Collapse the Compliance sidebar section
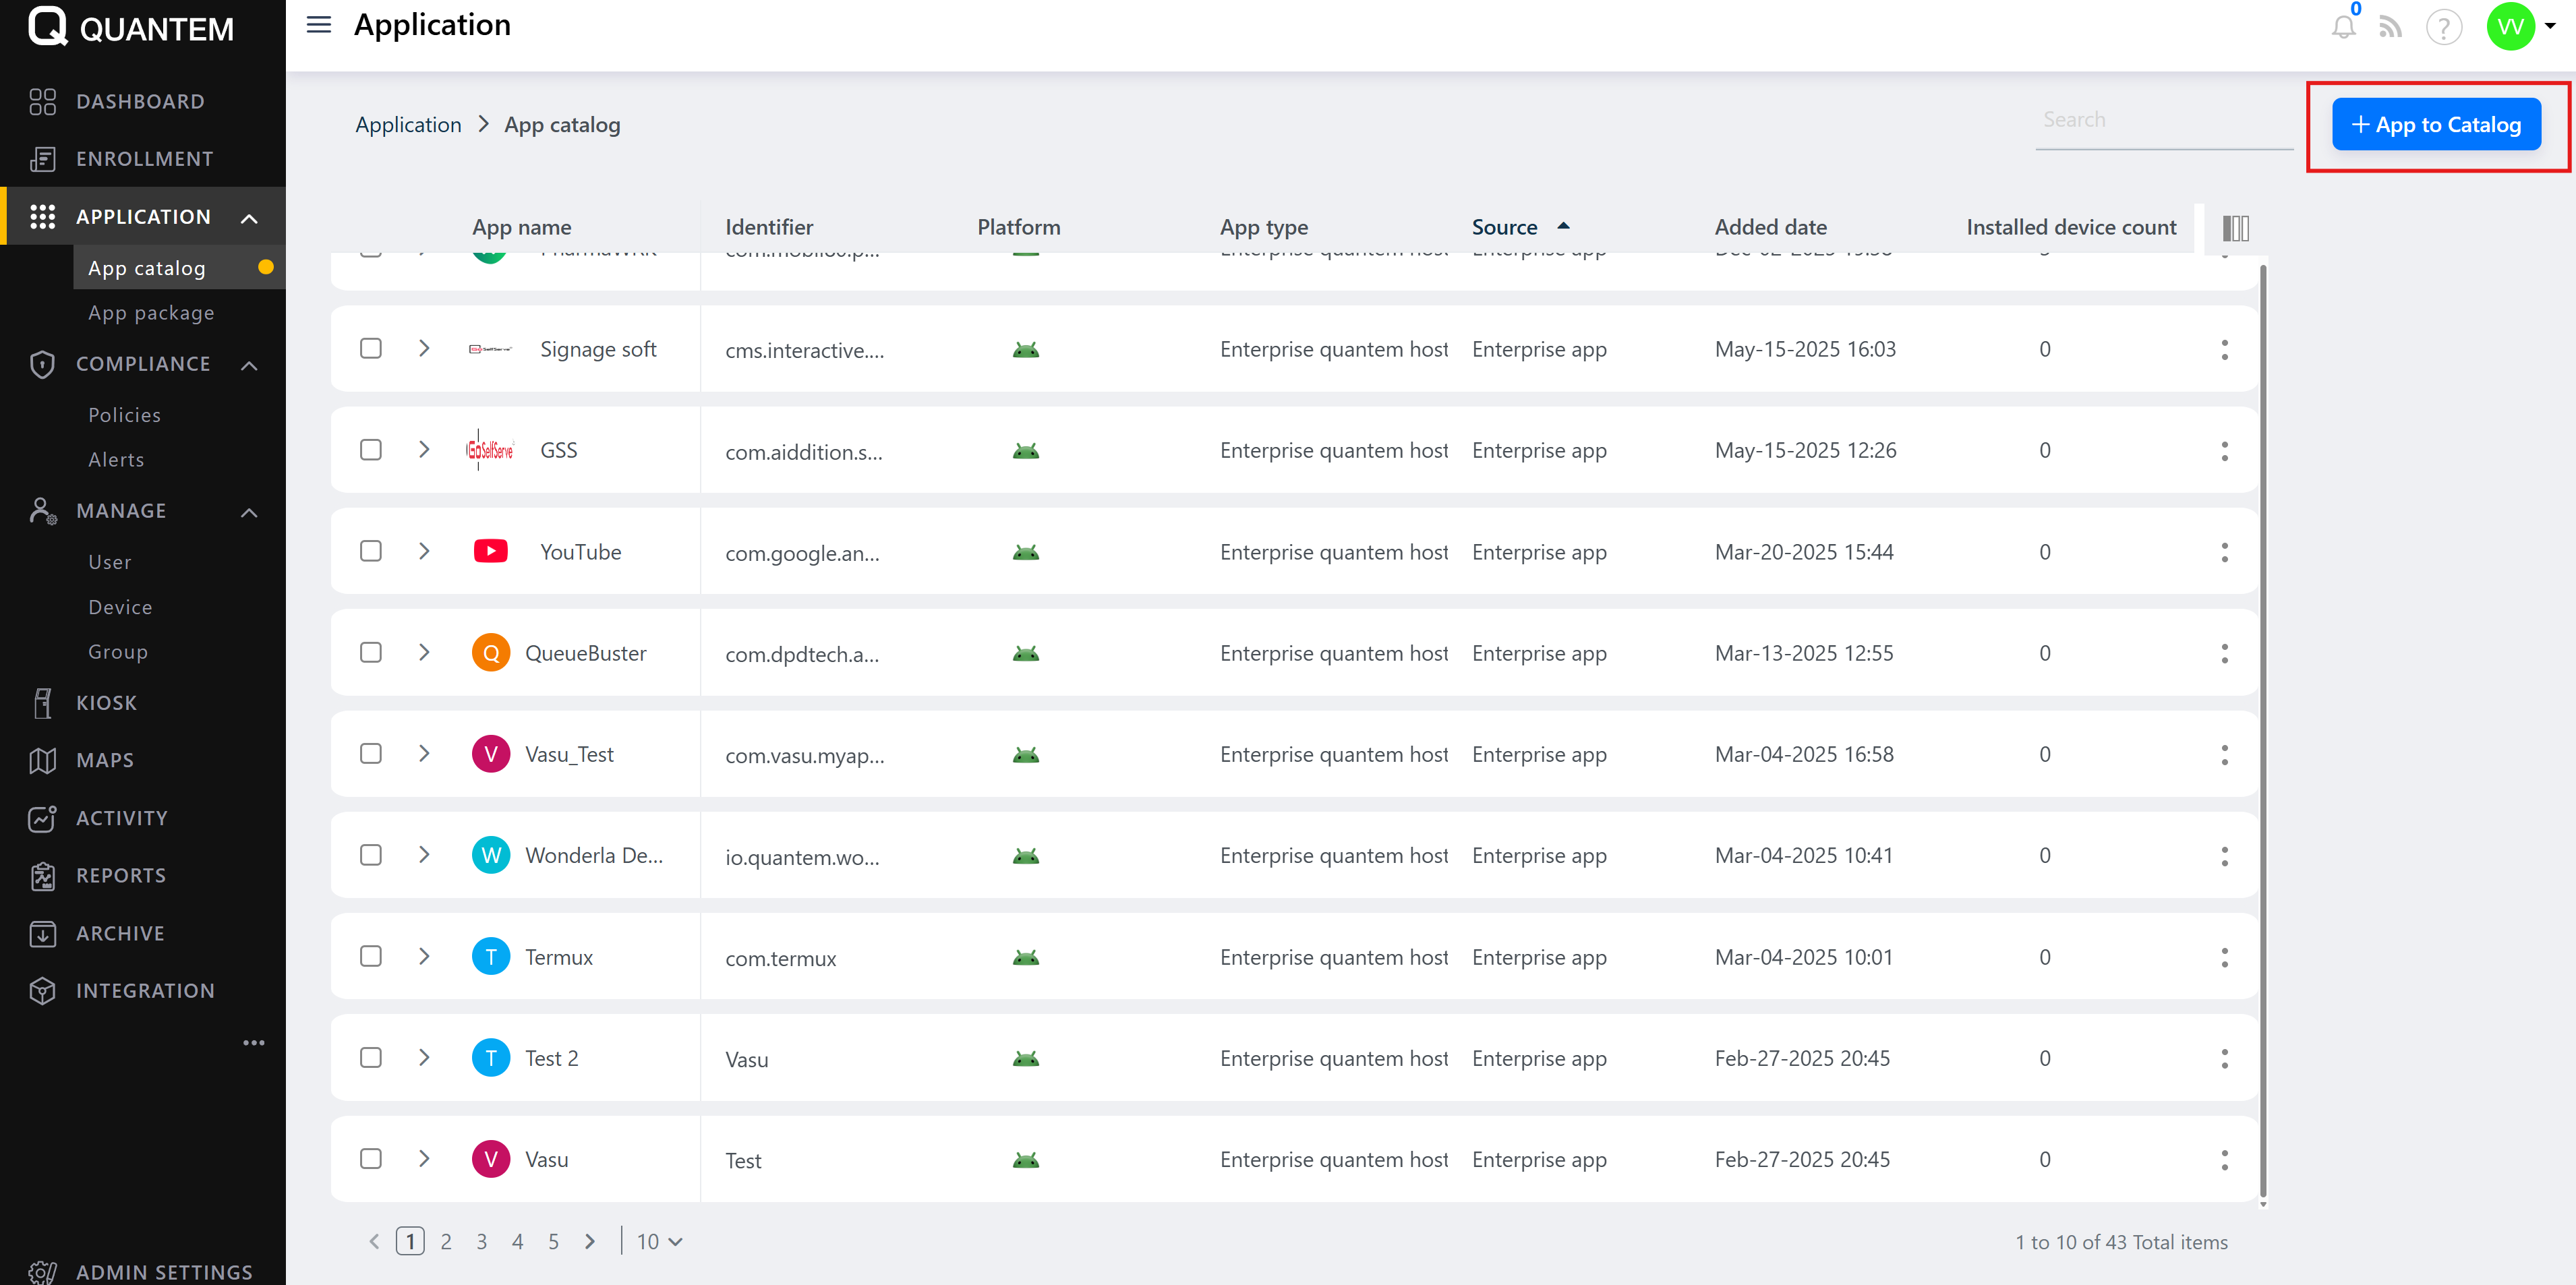This screenshot has width=2576, height=1285. [249, 365]
